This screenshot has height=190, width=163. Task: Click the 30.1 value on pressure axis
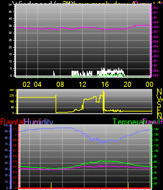[x=156, y=12]
